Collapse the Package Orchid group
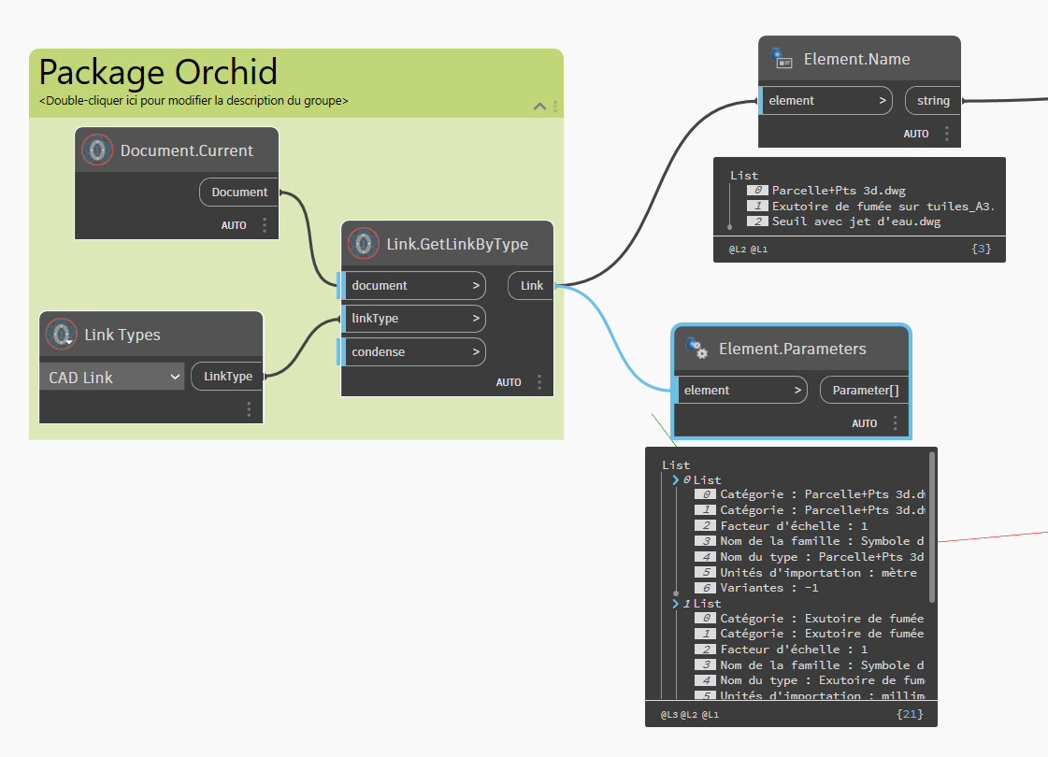The width and height of the screenshot is (1048, 757). pos(540,107)
